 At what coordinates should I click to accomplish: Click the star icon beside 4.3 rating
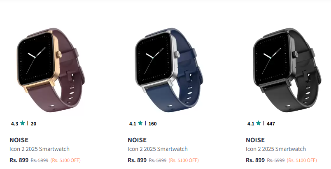[22, 123]
